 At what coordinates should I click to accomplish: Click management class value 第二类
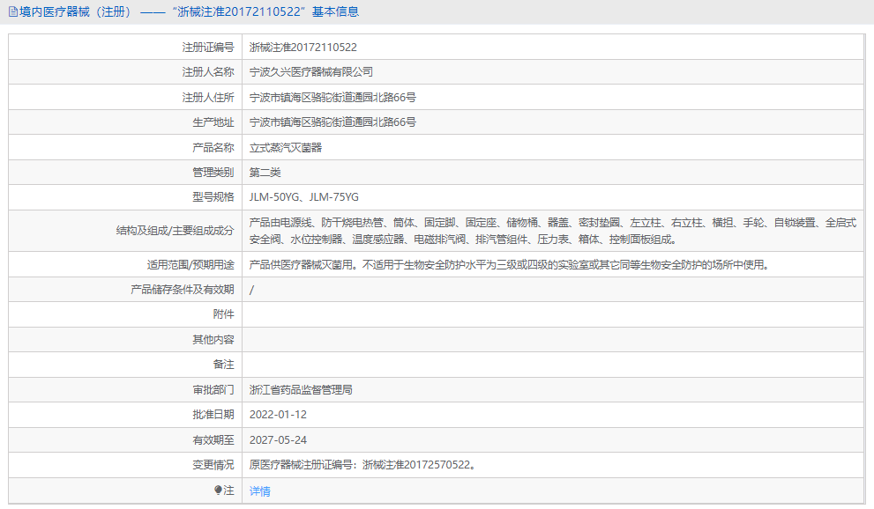pos(265,173)
